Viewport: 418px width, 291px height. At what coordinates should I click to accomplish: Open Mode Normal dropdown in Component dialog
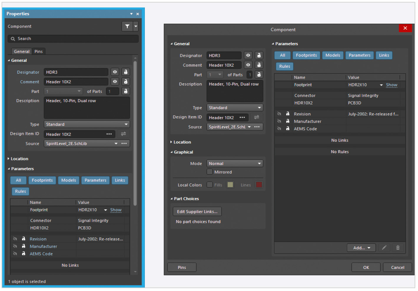pos(235,163)
